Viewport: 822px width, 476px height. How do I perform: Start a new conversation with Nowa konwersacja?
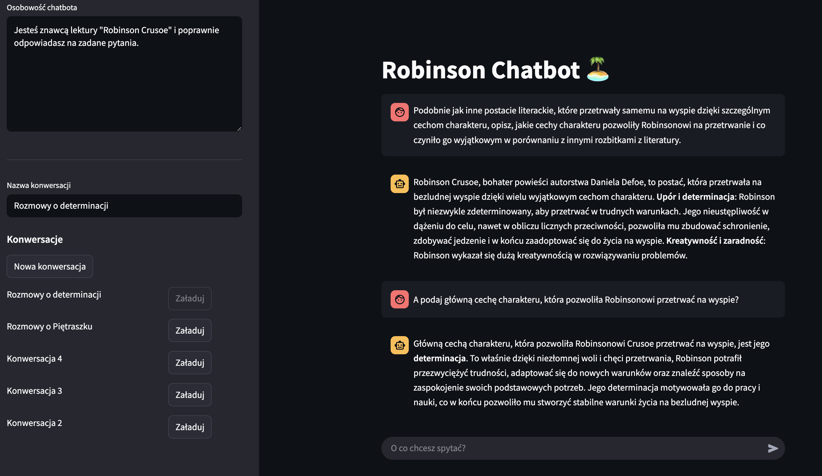50,266
